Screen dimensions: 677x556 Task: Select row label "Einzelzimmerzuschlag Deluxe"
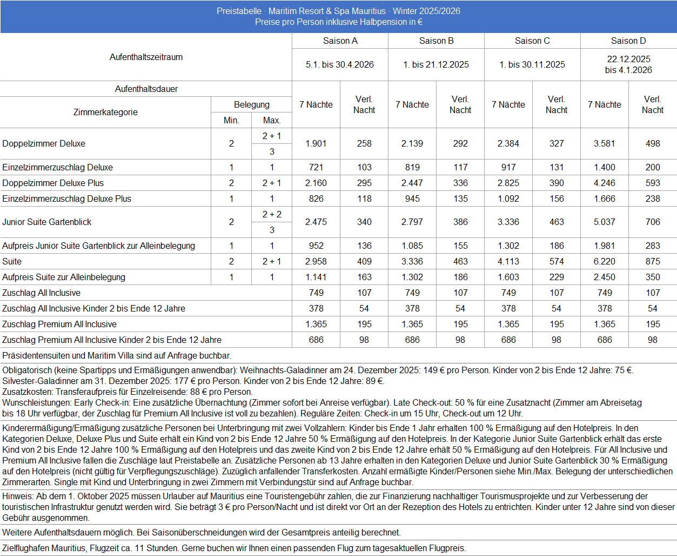57,167
